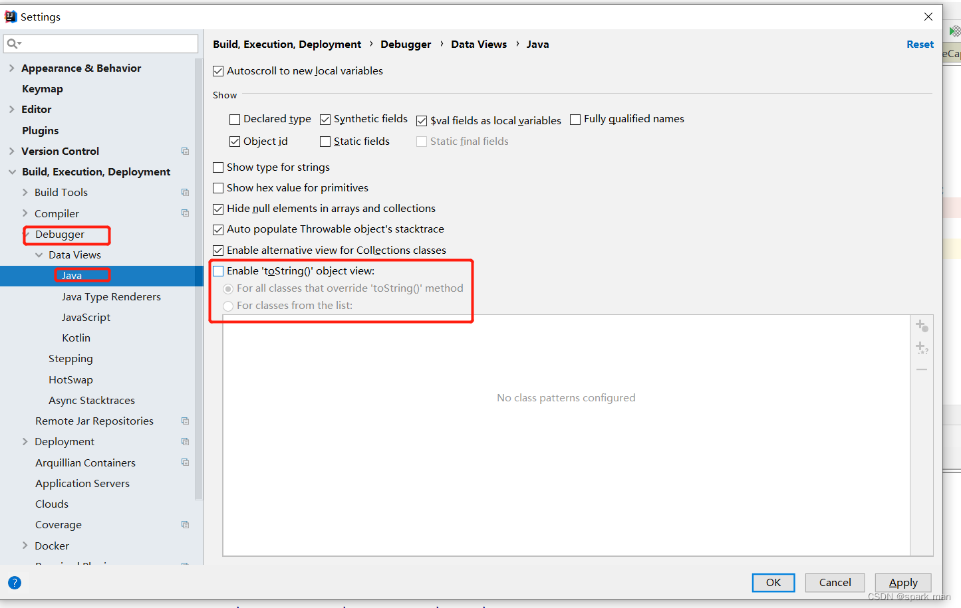Viewport: 961px width, 608px height.
Task: Click the IntelliJ logo in the title bar
Action: 11,17
